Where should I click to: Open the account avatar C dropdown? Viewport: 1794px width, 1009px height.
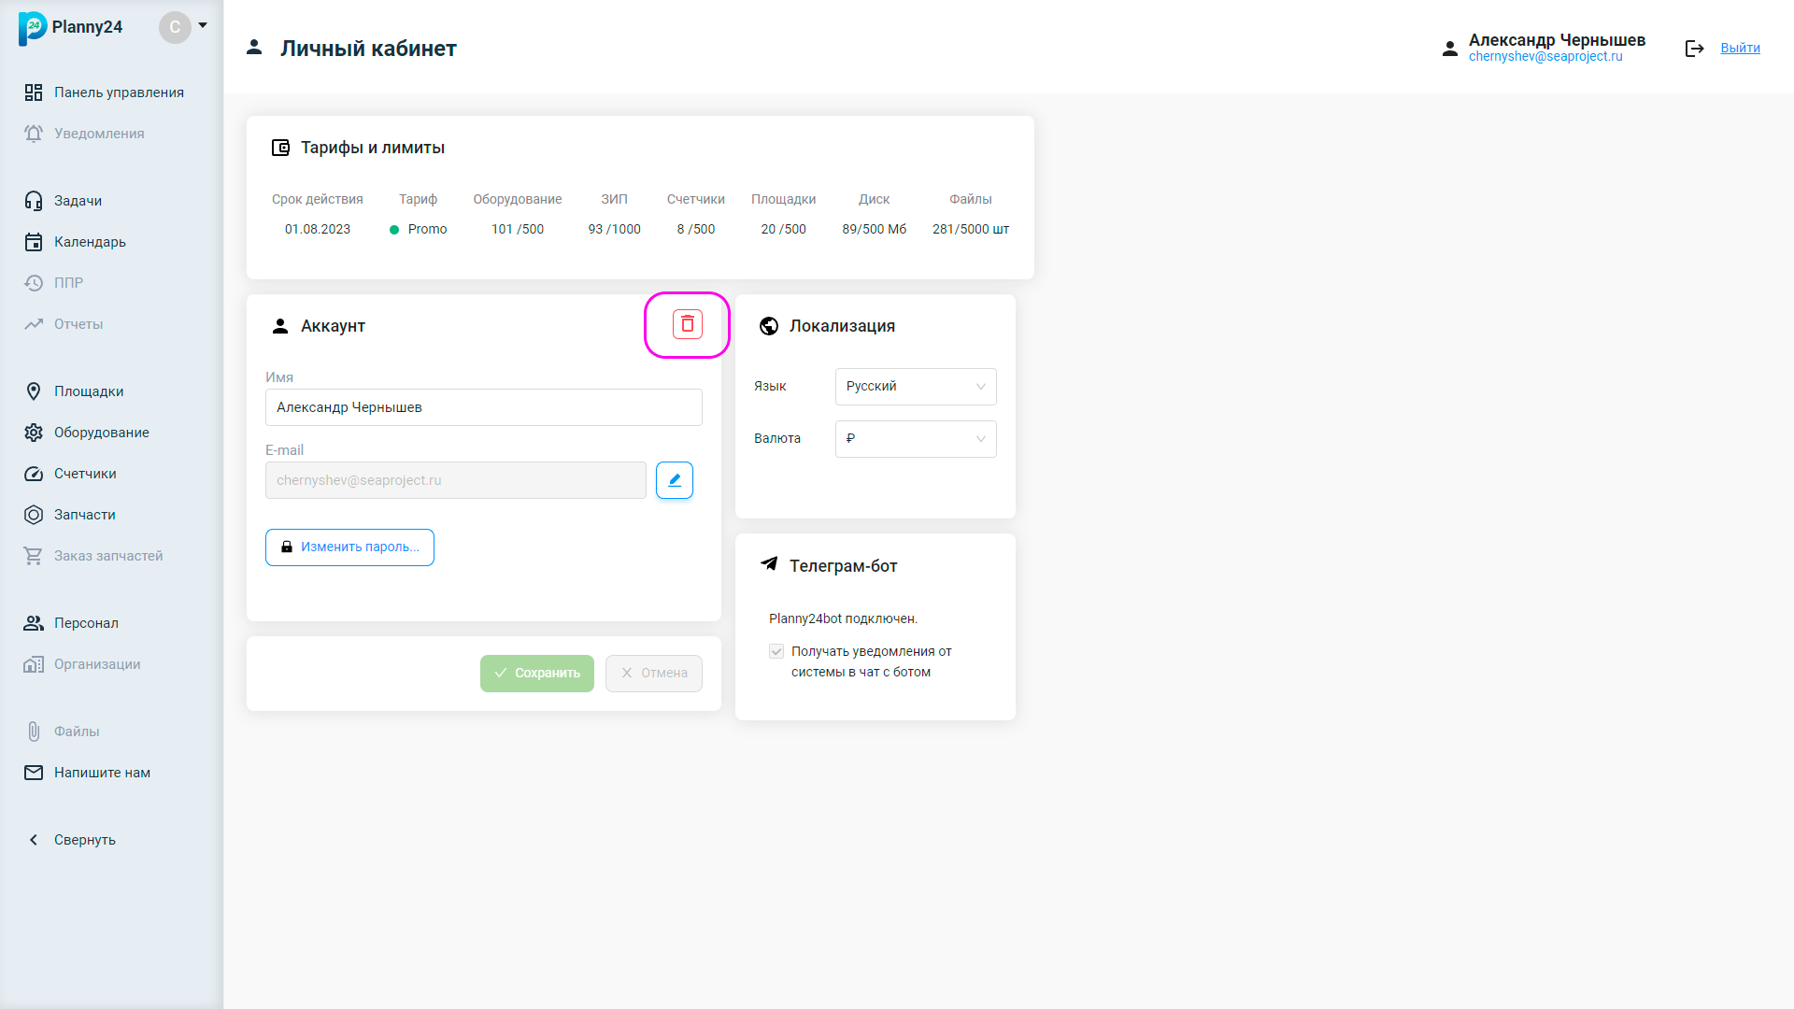(183, 27)
